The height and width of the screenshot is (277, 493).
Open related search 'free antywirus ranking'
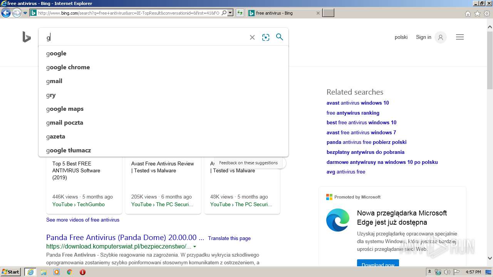pyautogui.click(x=353, y=113)
